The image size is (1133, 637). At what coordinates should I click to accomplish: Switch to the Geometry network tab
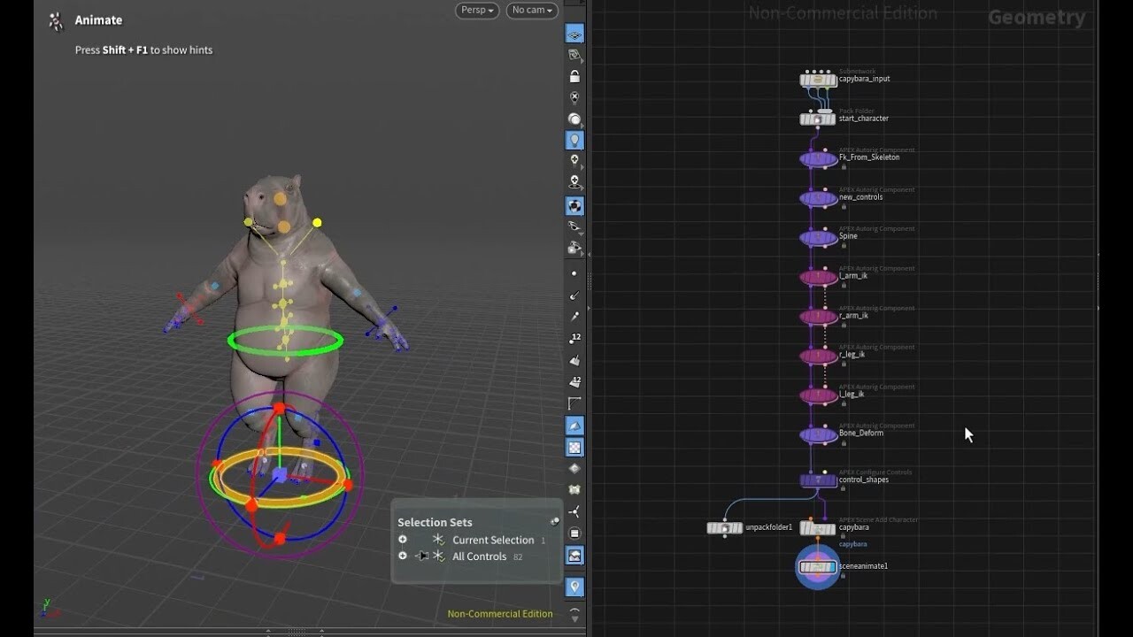click(x=1037, y=17)
